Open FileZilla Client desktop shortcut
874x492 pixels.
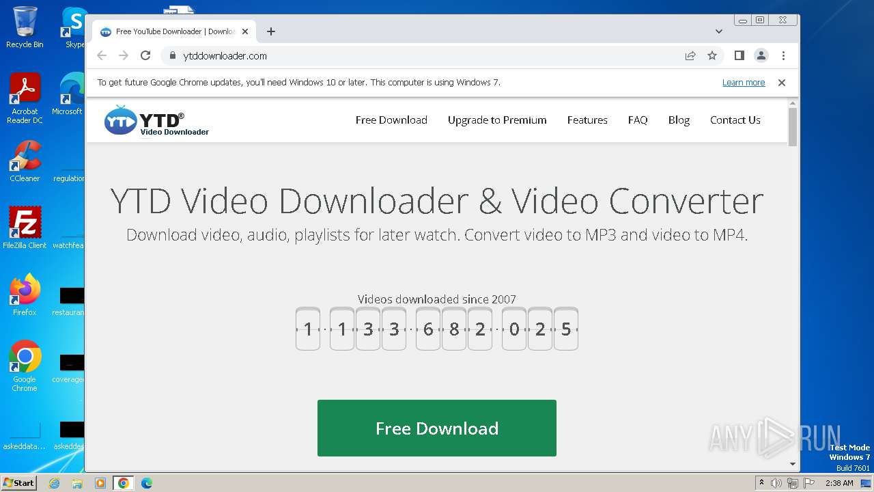click(x=25, y=228)
